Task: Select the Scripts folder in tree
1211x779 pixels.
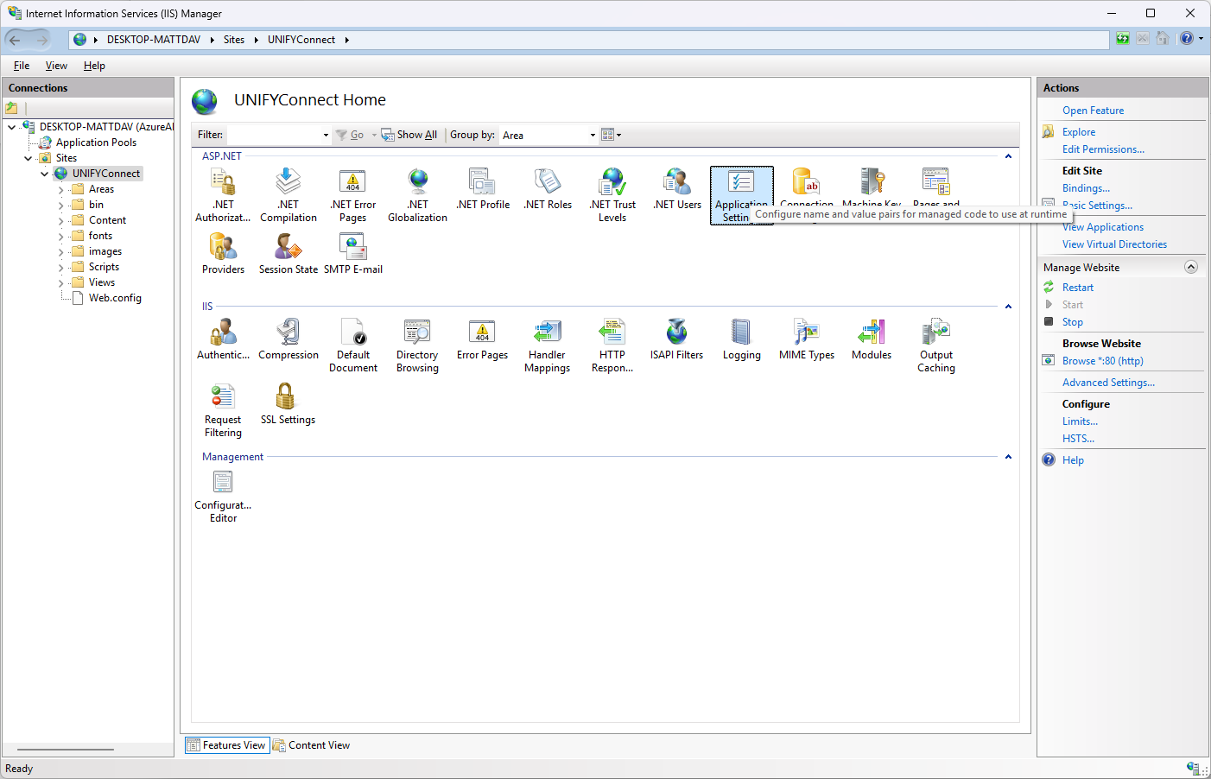Action: [104, 267]
